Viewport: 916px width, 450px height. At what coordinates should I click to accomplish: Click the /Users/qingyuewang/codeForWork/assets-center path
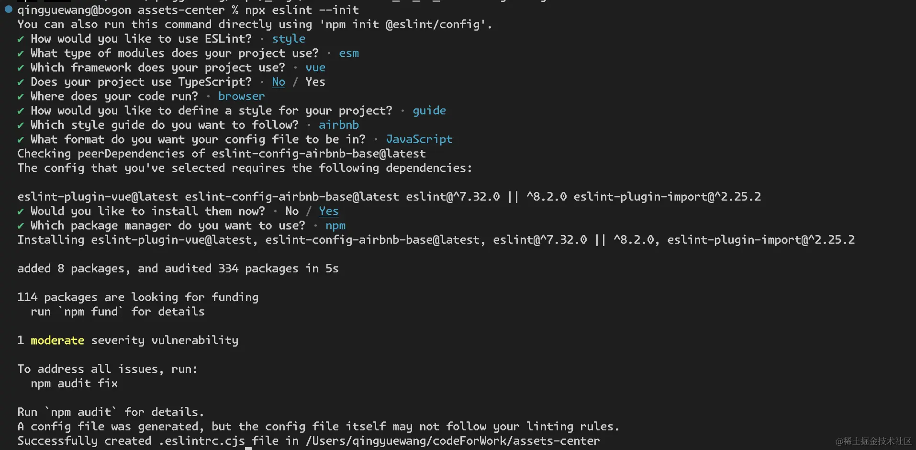(453, 441)
